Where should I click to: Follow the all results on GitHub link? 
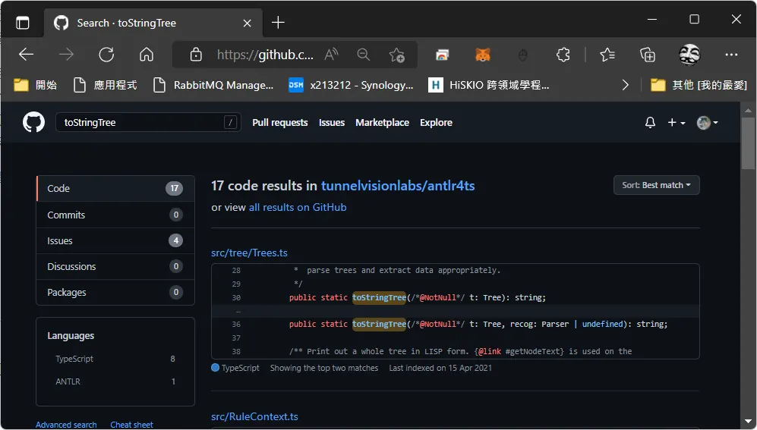click(x=298, y=207)
